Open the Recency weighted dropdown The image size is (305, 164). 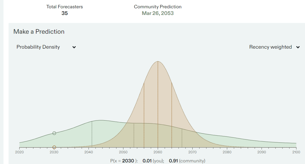click(270, 47)
